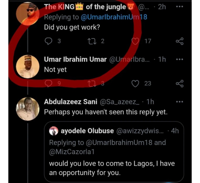
Task: Reply to the "Did you get work?" tweet
Action: click(x=48, y=41)
